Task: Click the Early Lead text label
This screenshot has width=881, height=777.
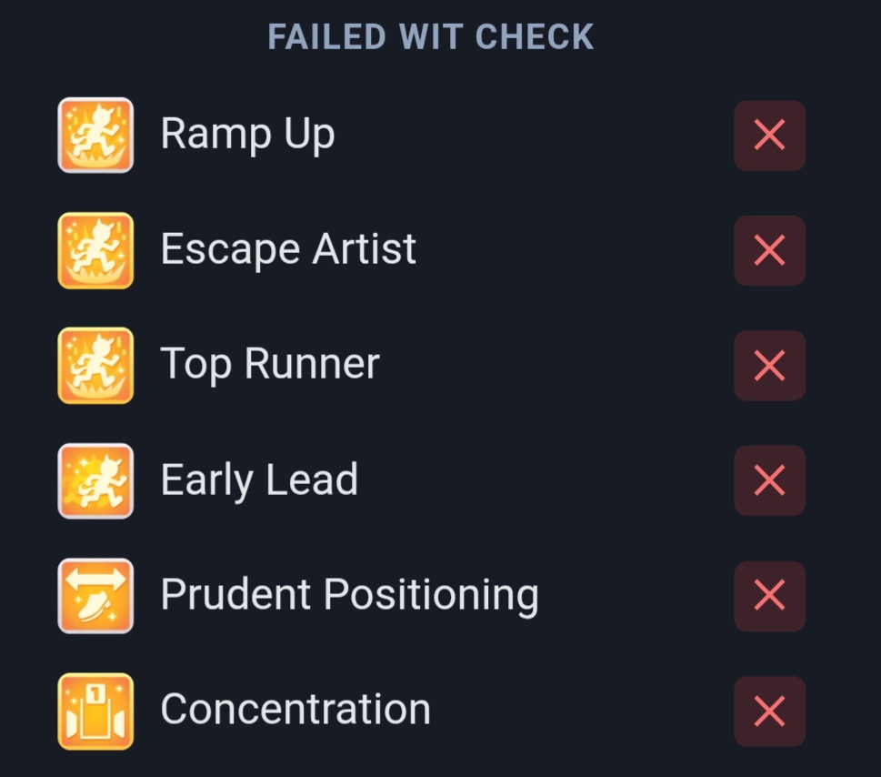Action: pos(259,479)
